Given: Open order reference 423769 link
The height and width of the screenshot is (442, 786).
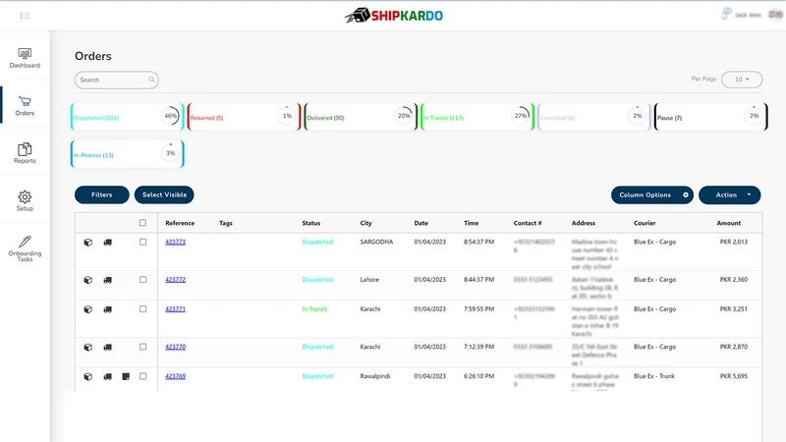Looking at the screenshot, I should (x=176, y=376).
